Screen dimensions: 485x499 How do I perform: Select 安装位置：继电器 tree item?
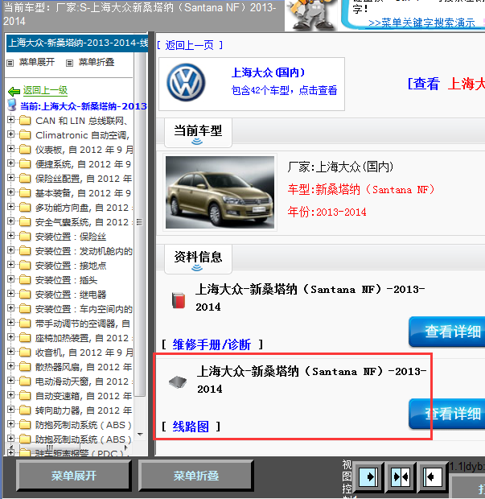coord(71,295)
